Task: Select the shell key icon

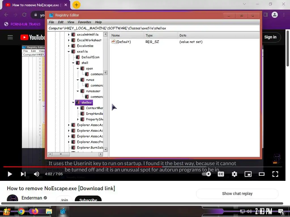Action: click(x=78, y=63)
